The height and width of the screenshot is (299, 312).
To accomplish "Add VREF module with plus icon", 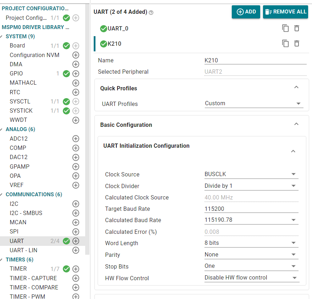I will tap(76, 185).
